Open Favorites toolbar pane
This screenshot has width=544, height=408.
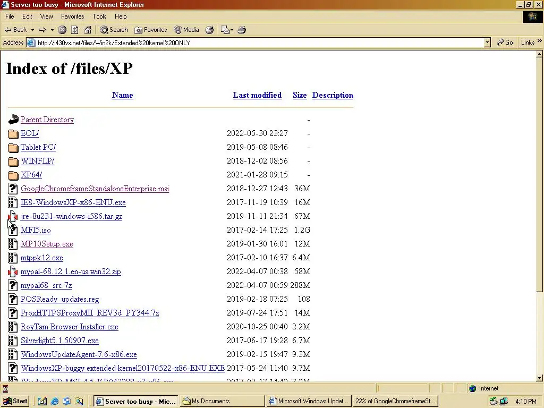pos(151,30)
